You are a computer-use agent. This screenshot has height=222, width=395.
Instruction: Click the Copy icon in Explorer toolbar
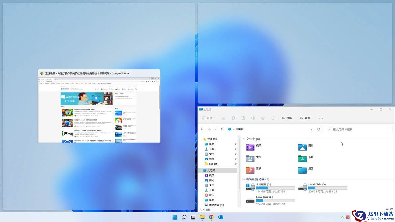[x=233, y=118]
